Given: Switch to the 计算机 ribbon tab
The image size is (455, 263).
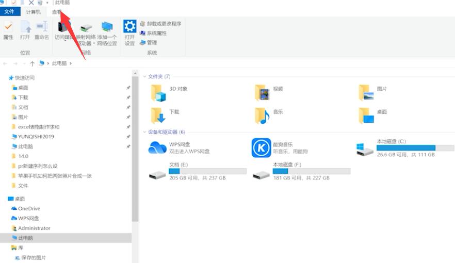Looking at the screenshot, I should (34, 12).
